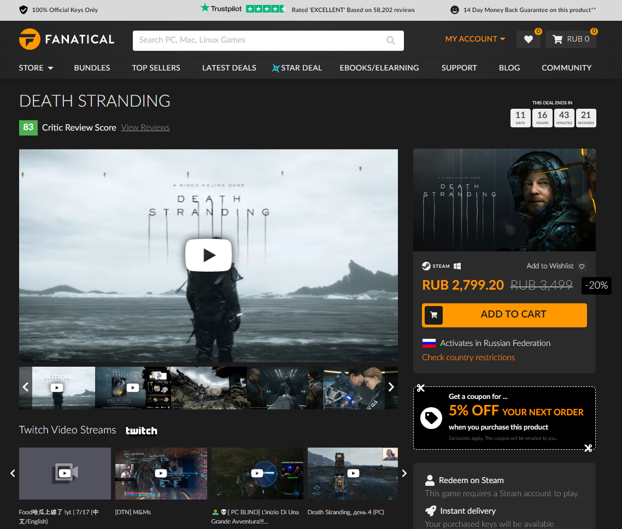The height and width of the screenshot is (529, 622).
Task: Click the deal countdown days box
Action: click(x=520, y=118)
